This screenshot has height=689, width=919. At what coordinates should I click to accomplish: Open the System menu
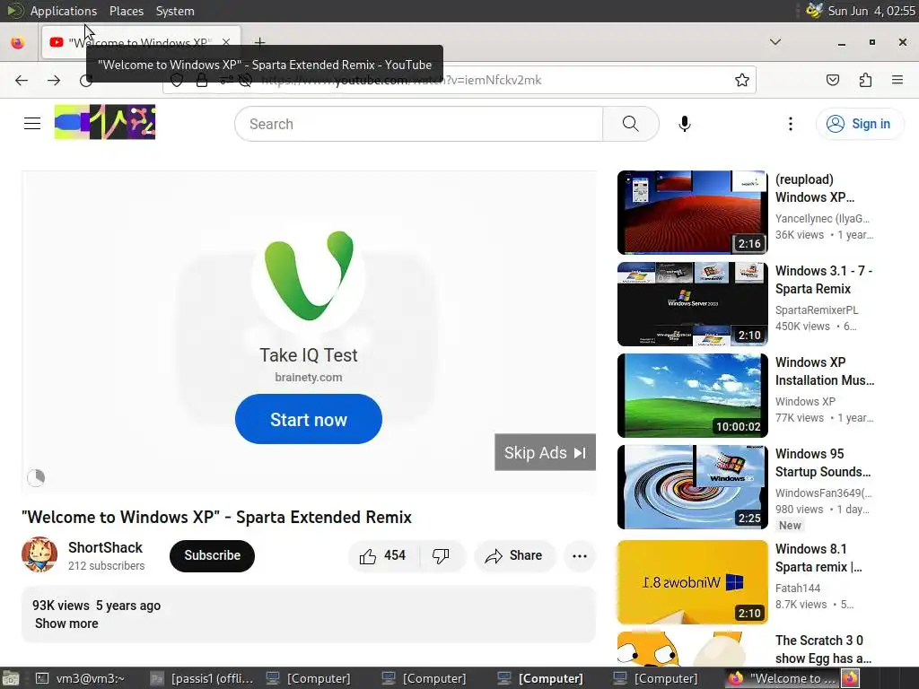pyautogui.click(x=175, y=11)
